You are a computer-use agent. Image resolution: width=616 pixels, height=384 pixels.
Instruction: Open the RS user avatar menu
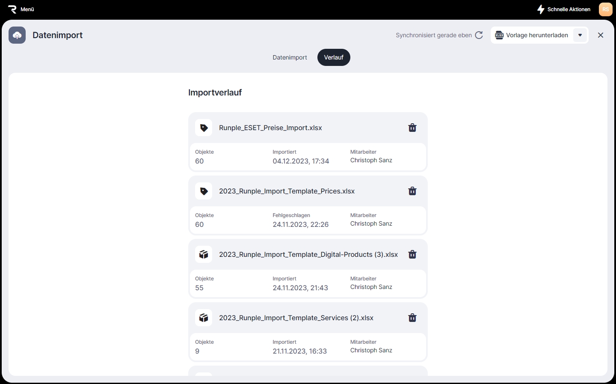point(605,9)
